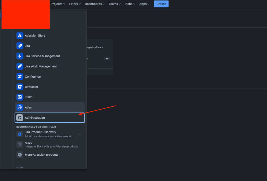Switch to Jira Service Management
The image size is (267, 181).
tap(49, 56)
